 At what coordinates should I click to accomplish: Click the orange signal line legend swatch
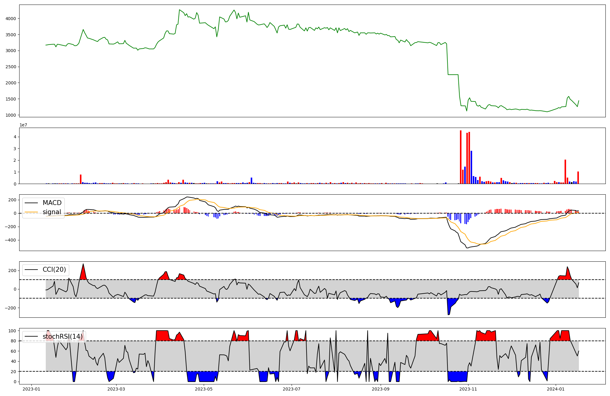point(31,212)
